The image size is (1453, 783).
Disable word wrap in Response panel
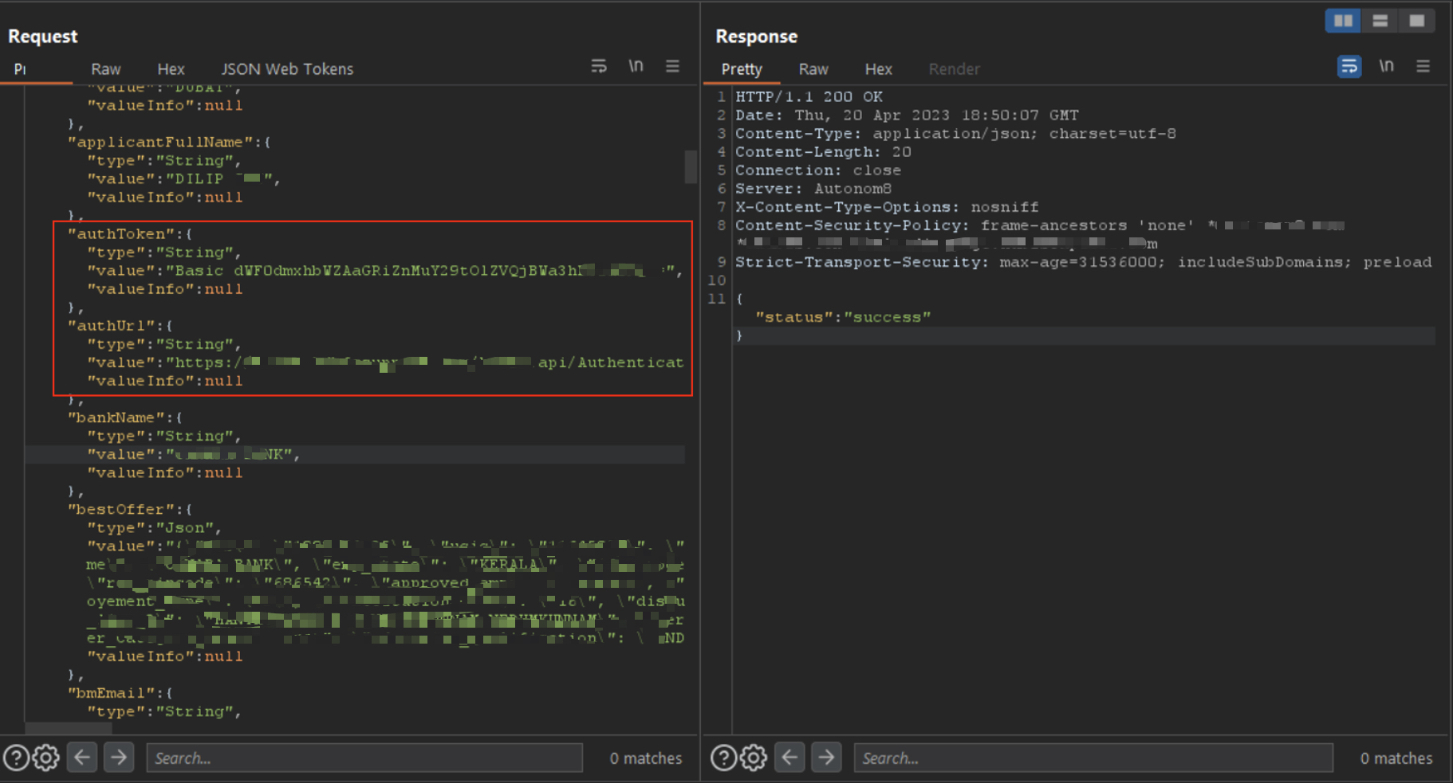[1349, 66]
